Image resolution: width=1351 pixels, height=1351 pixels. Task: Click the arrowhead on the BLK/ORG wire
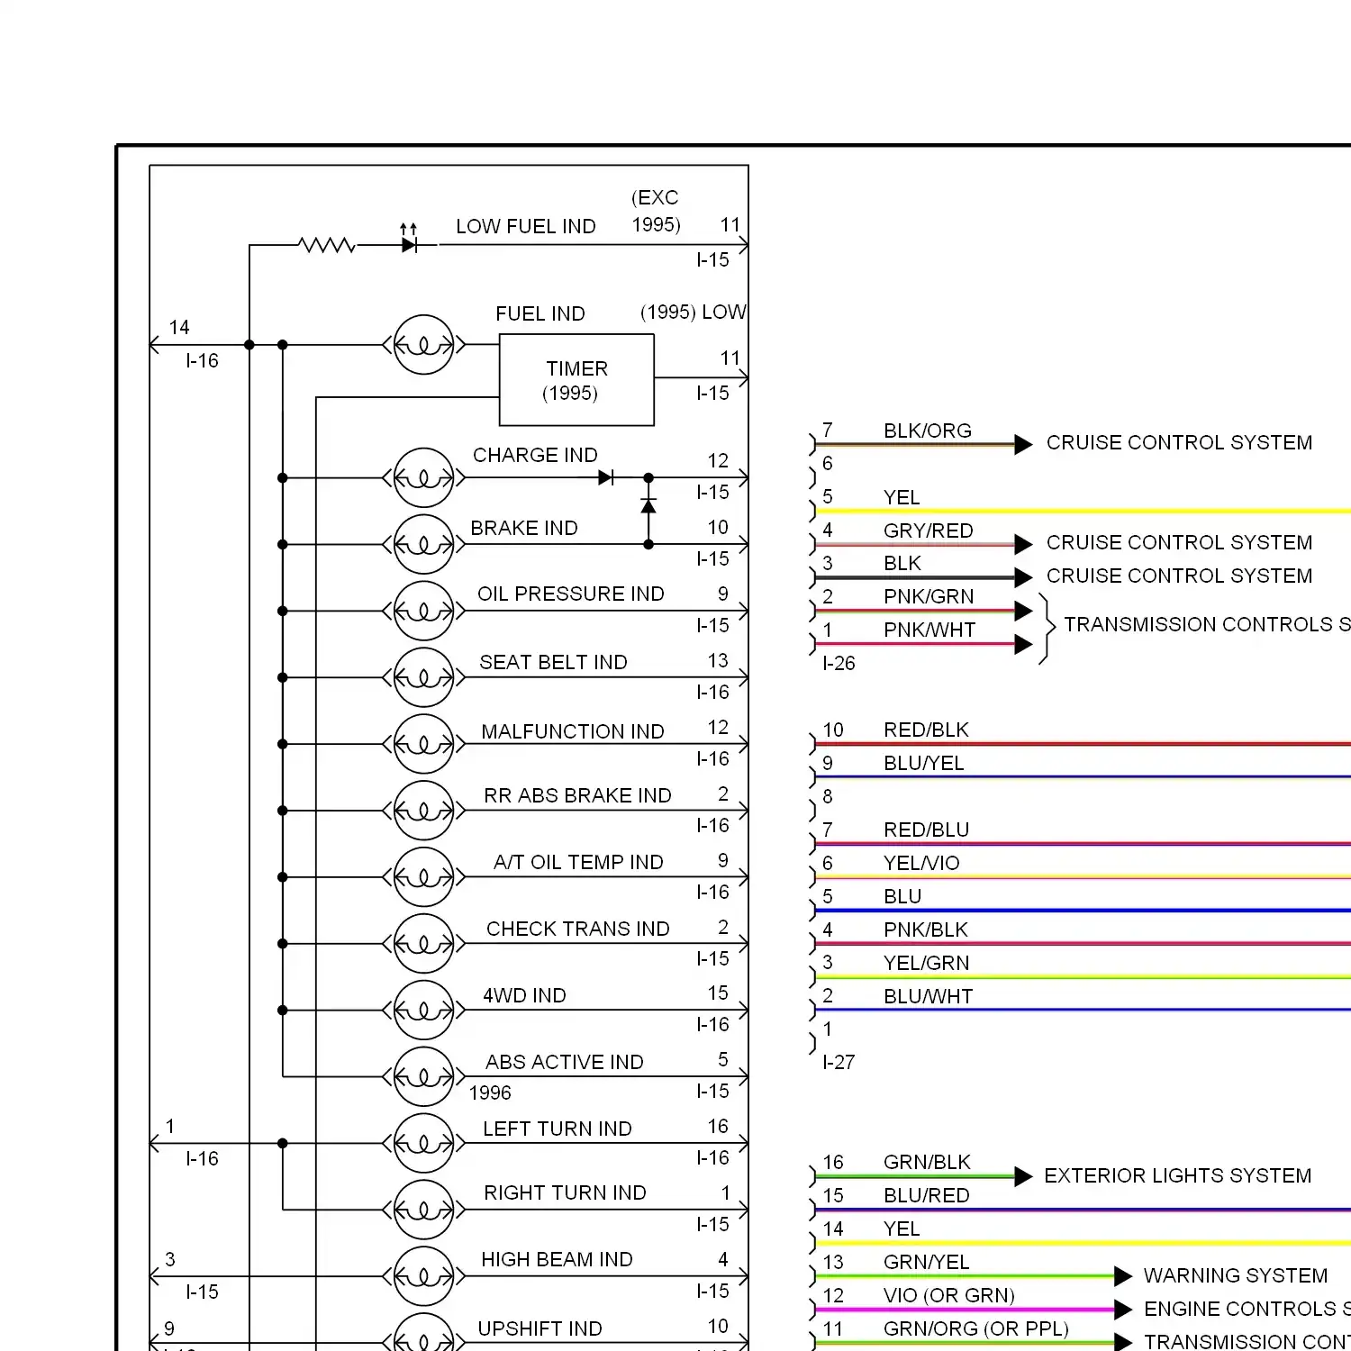click(1023, 444)
